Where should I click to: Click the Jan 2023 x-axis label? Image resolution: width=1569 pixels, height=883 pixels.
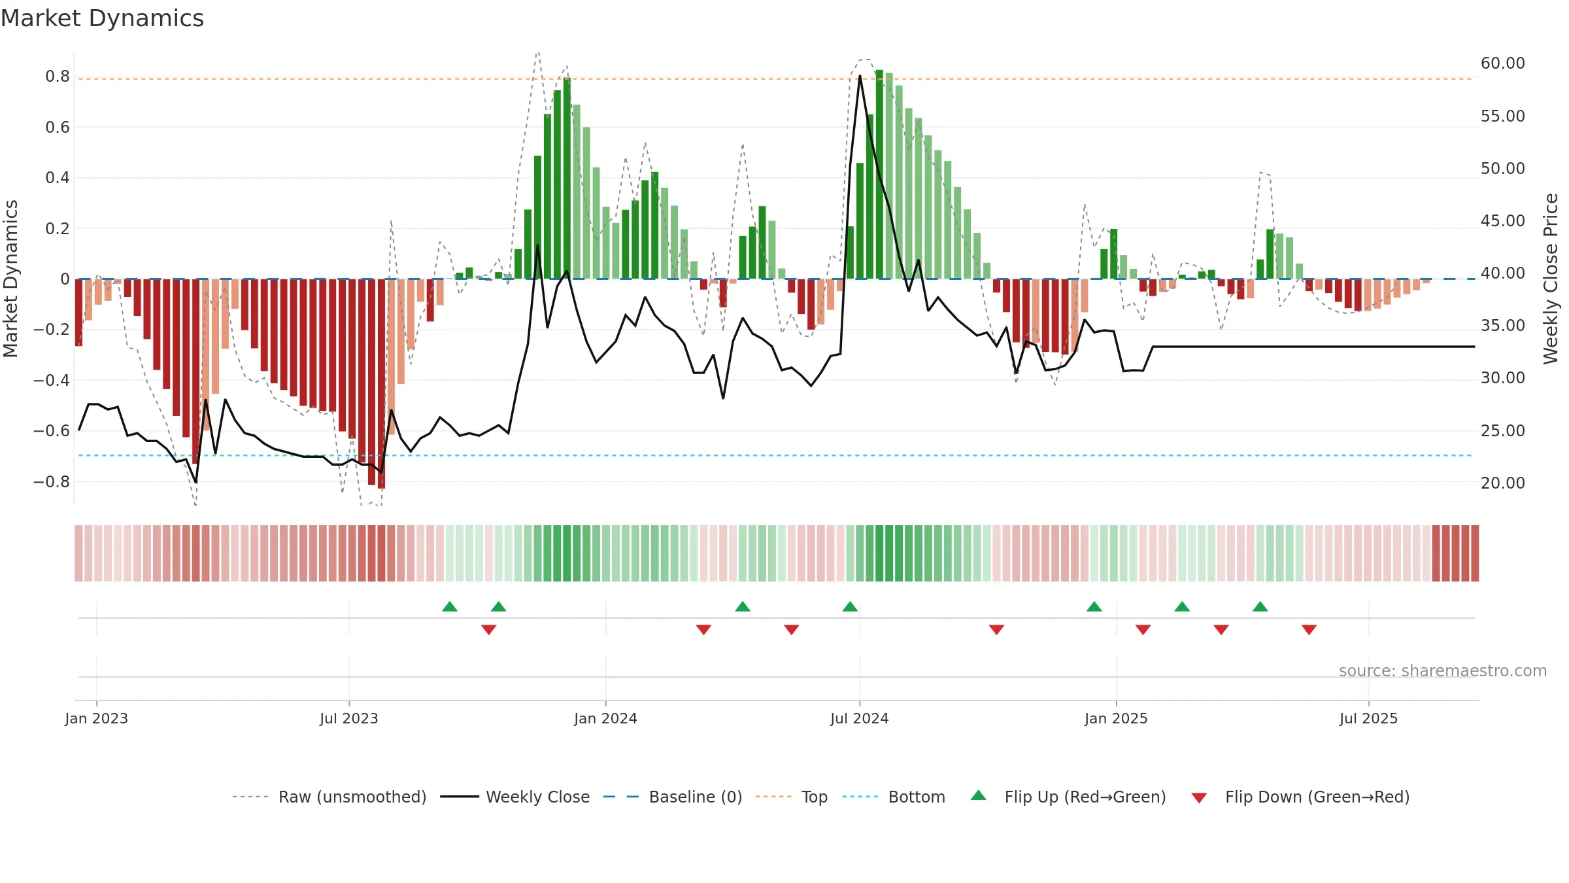click(x=97, y=718)
